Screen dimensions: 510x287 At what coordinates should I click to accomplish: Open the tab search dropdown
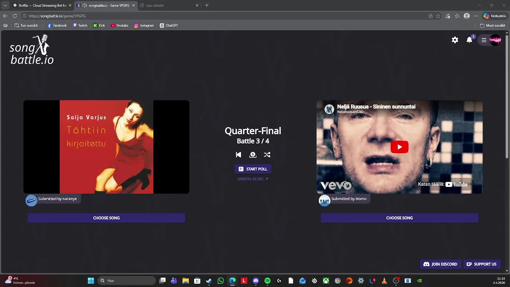click(5, 6)
